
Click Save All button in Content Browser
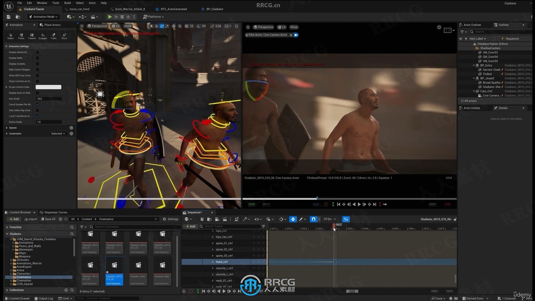48,219
